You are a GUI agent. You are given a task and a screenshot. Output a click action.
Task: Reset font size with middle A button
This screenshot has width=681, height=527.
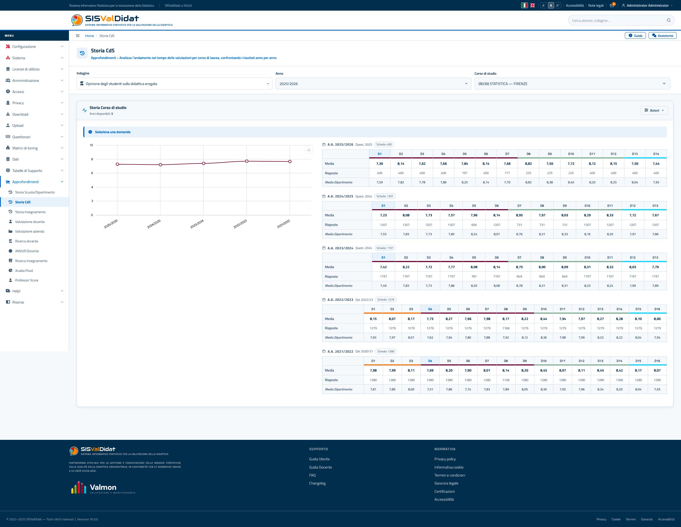(551, 5)
